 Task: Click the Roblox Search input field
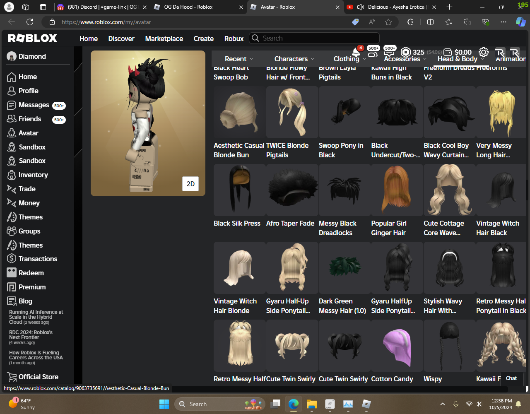point(315,38)
